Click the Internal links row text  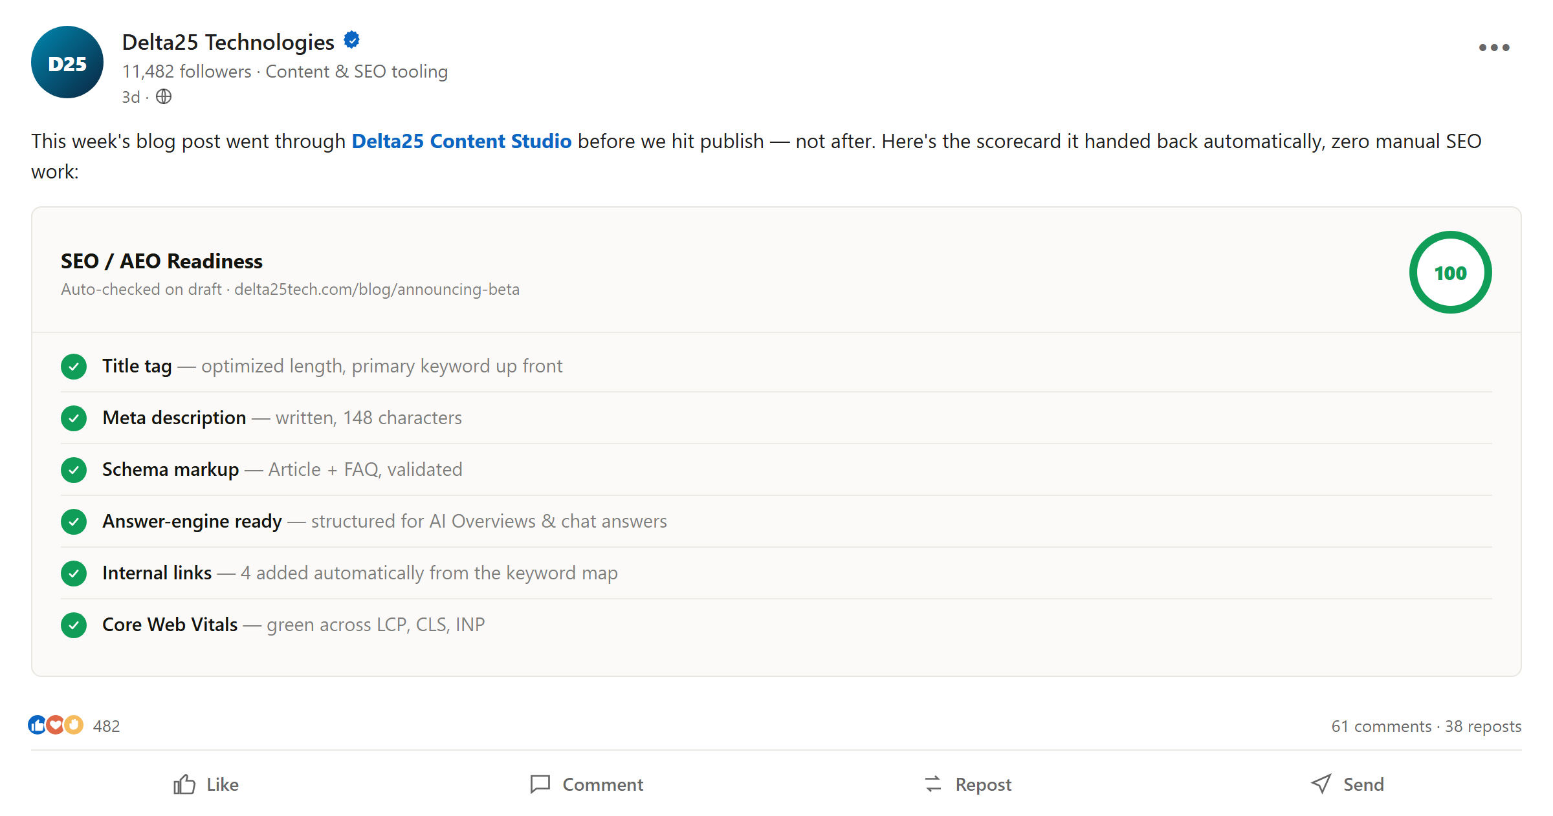pyautogui.click(x=360, y=573)
